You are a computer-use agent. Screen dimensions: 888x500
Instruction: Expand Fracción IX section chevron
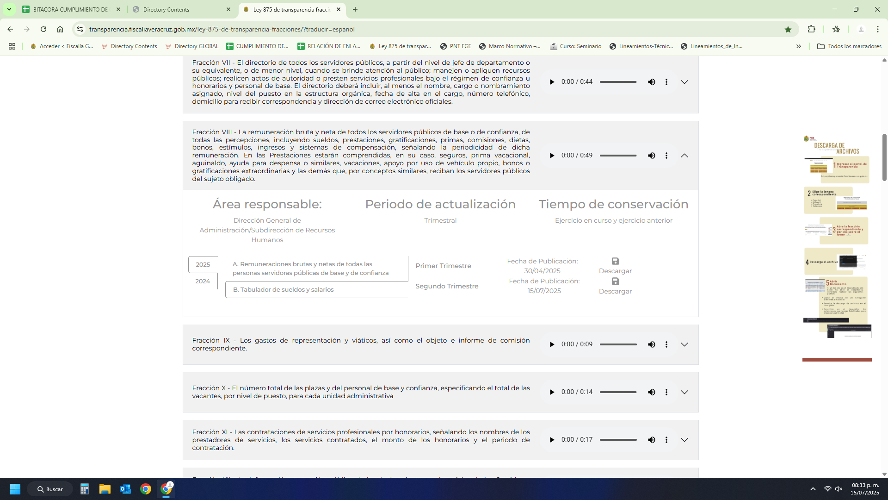coord(684,344)
